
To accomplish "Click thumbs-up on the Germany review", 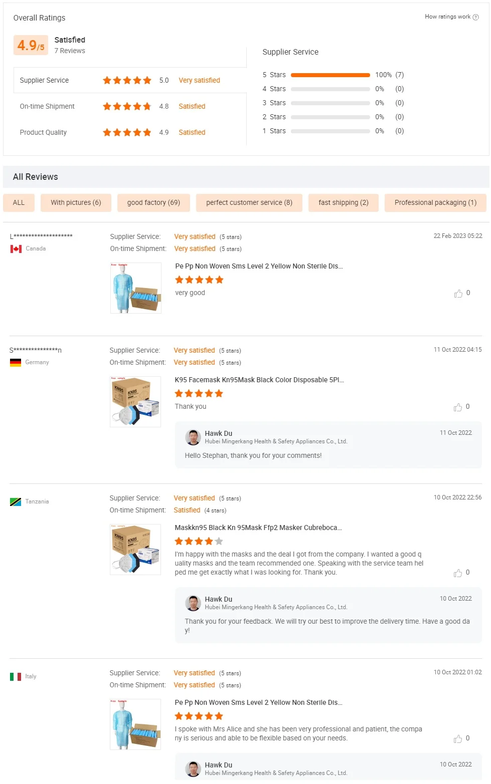I will click(x=457, y=407).
